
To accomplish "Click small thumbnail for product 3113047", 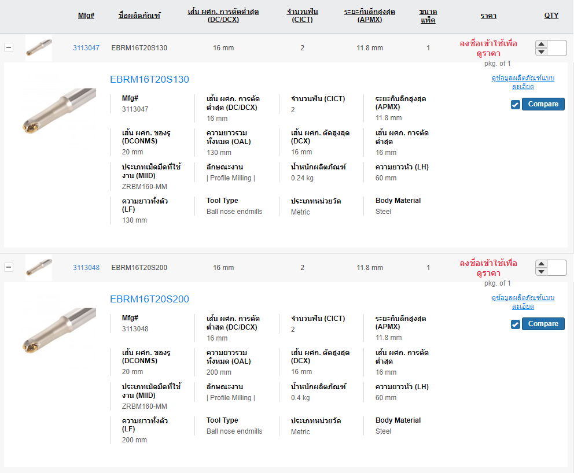I will coord(39,48).
